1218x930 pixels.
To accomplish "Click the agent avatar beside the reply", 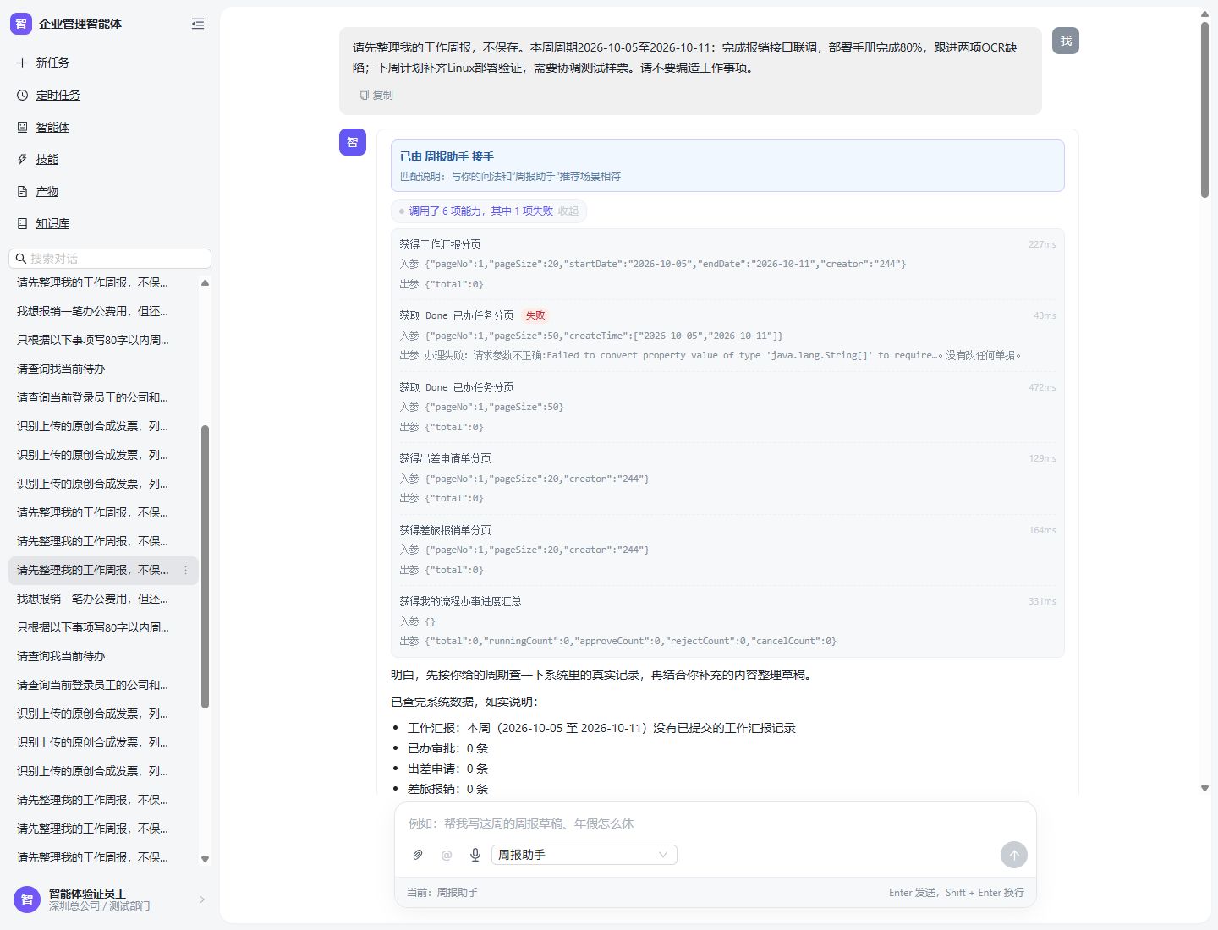I will 353,142.
